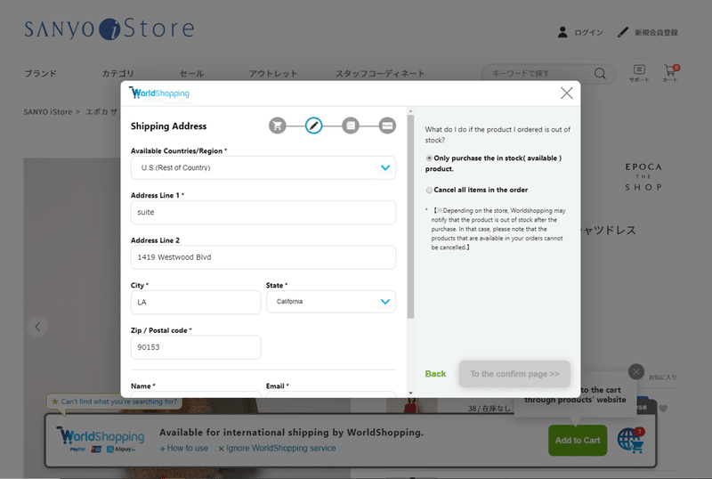The width and height of the screenshot is (712, 479).
Task: Click SANYO iStore breadcrumb link
Action: pos(48,112)
